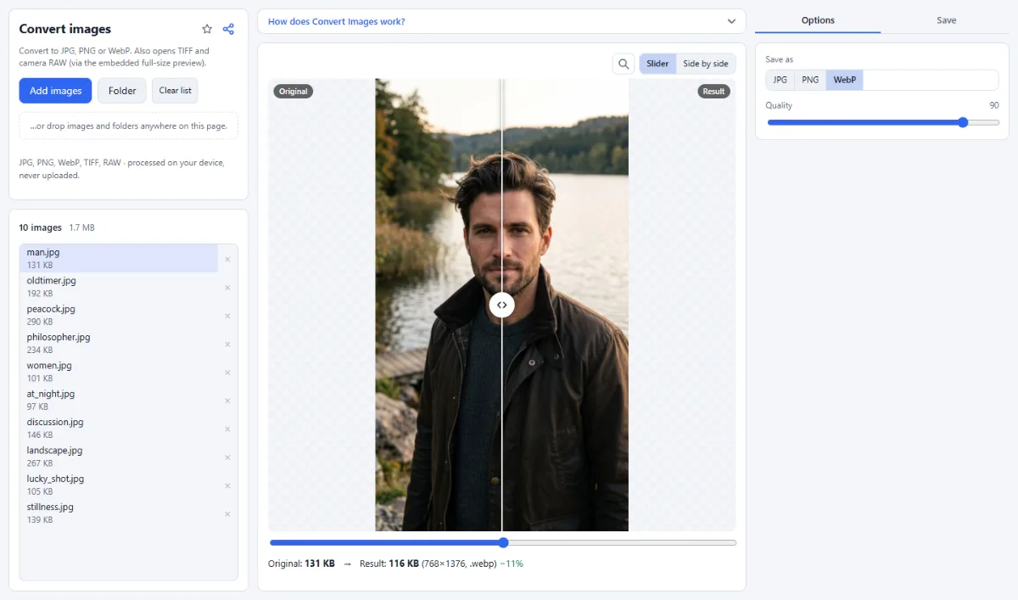Screen dimensions: 1018x600
Task: Remove landscape.jpg from the list
Action: [227, 457]
